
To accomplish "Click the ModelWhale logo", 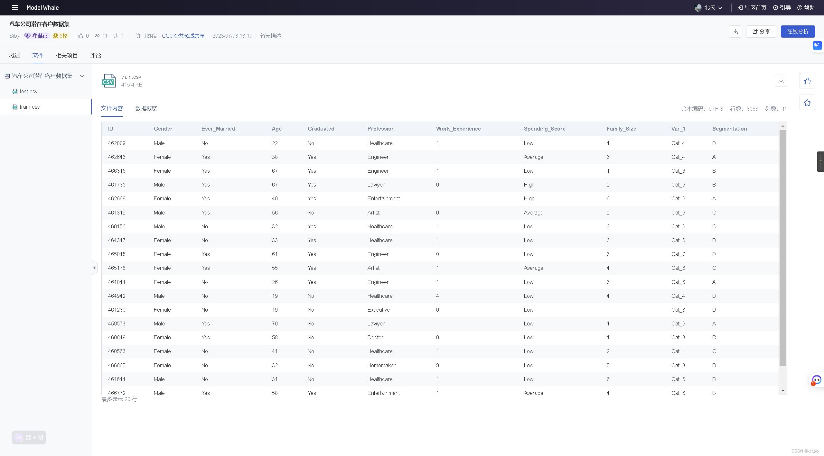I will tap(42, 7).
